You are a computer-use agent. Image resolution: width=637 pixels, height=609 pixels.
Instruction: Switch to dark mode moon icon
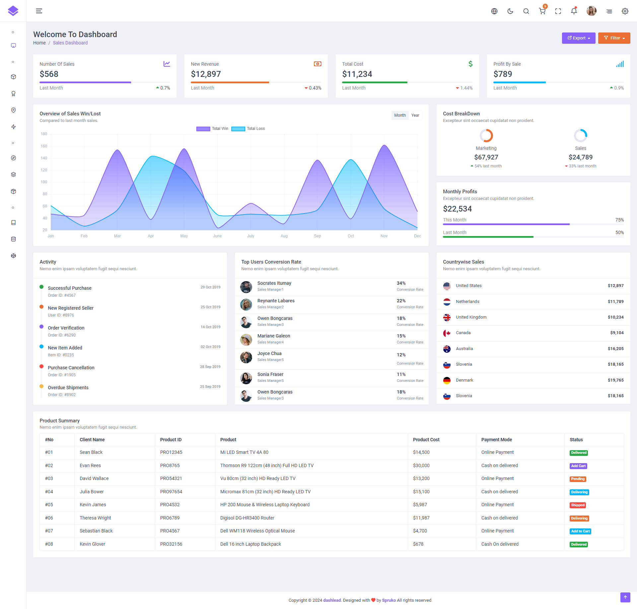[x=510, y=11]
